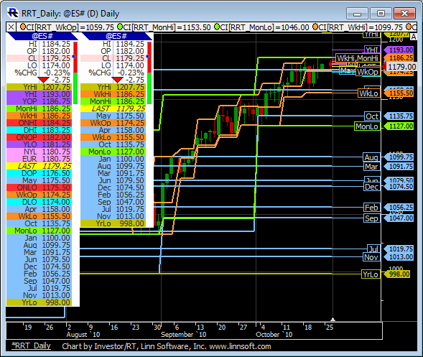Click the 'A' auto-scale button at top right
Viewport: 423px width, 357px height.
[413, 37]
